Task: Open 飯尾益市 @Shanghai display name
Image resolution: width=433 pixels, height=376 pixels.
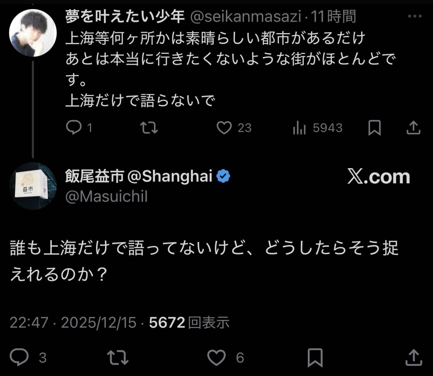Action: 139,176
